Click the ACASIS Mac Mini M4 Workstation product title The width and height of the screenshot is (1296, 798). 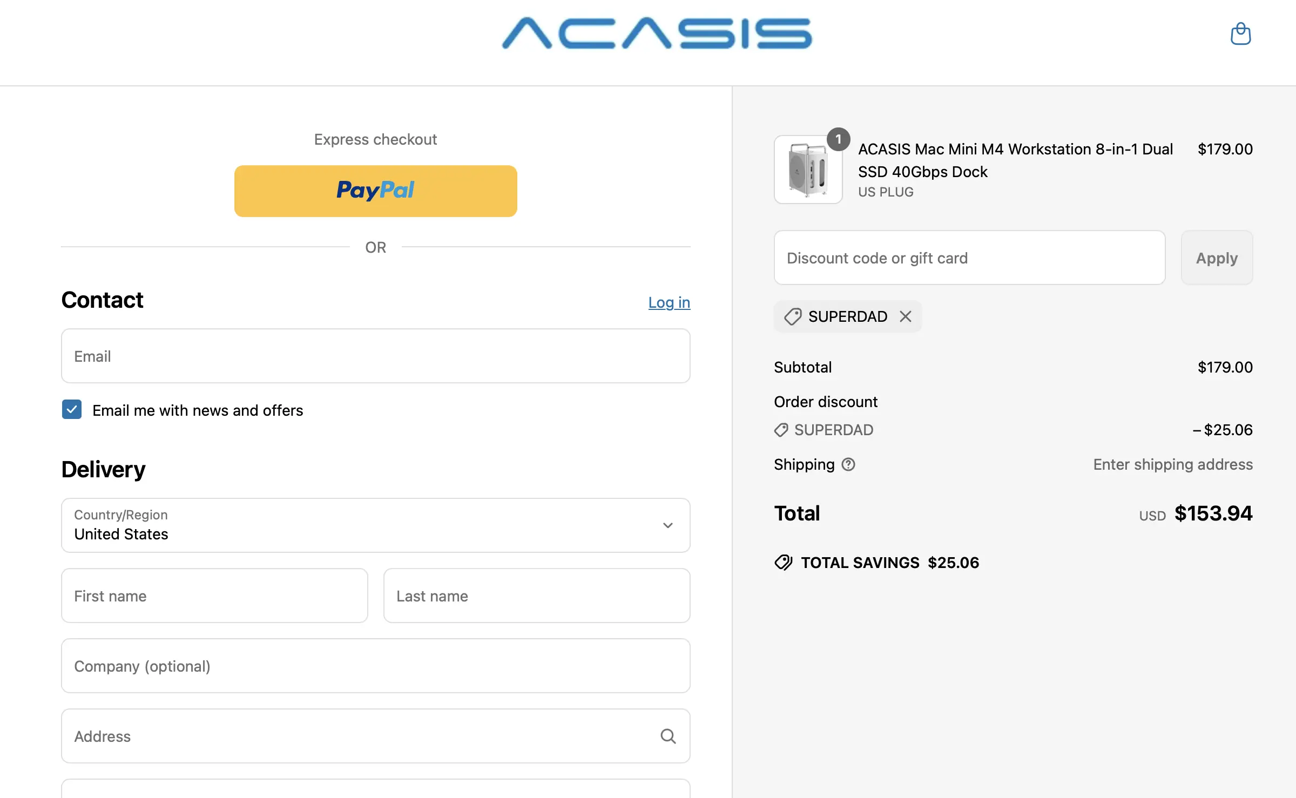click(x=1015, y=160)
